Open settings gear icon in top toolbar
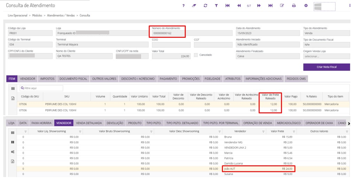This screenshot has height=181, width=357. (x=306, y=6)
